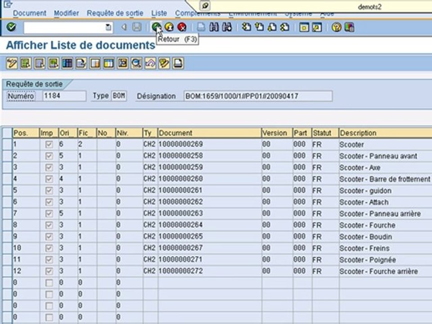This screenshot has height=324, width=432.
Task: Click document number 10000000271
Action: point(181,259)
